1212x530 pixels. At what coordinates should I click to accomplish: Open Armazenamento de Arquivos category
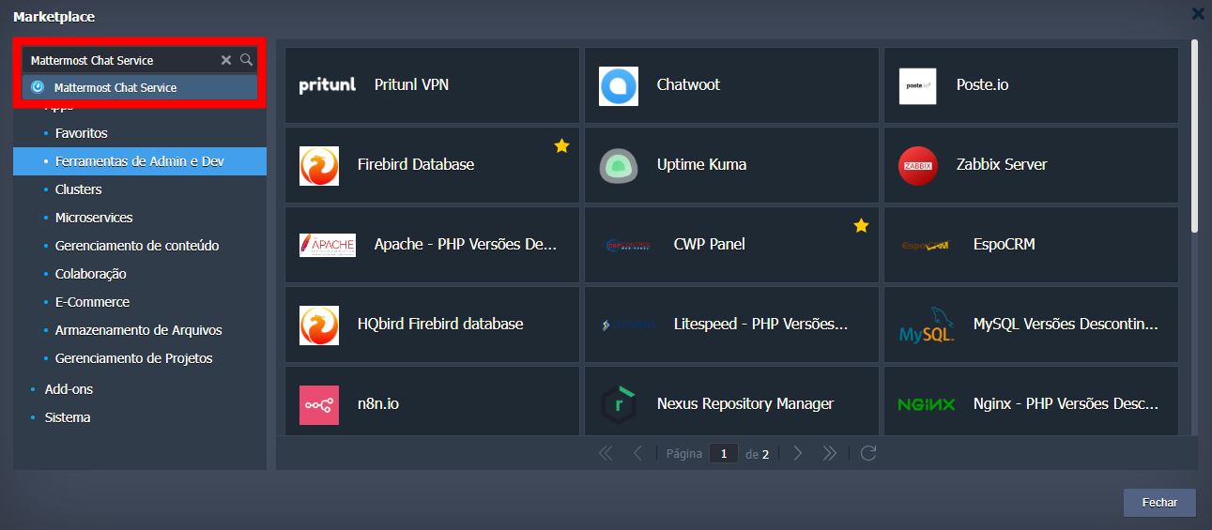pyautogui.click(x=139, y=330)
